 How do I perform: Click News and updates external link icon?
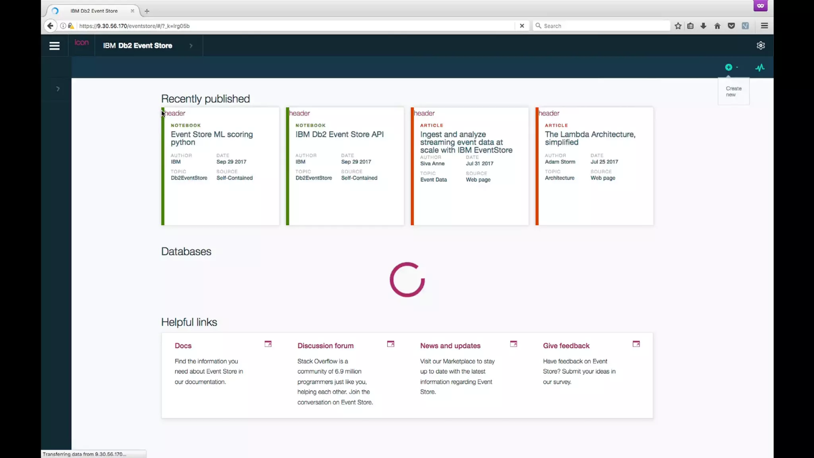pos(513,344)
